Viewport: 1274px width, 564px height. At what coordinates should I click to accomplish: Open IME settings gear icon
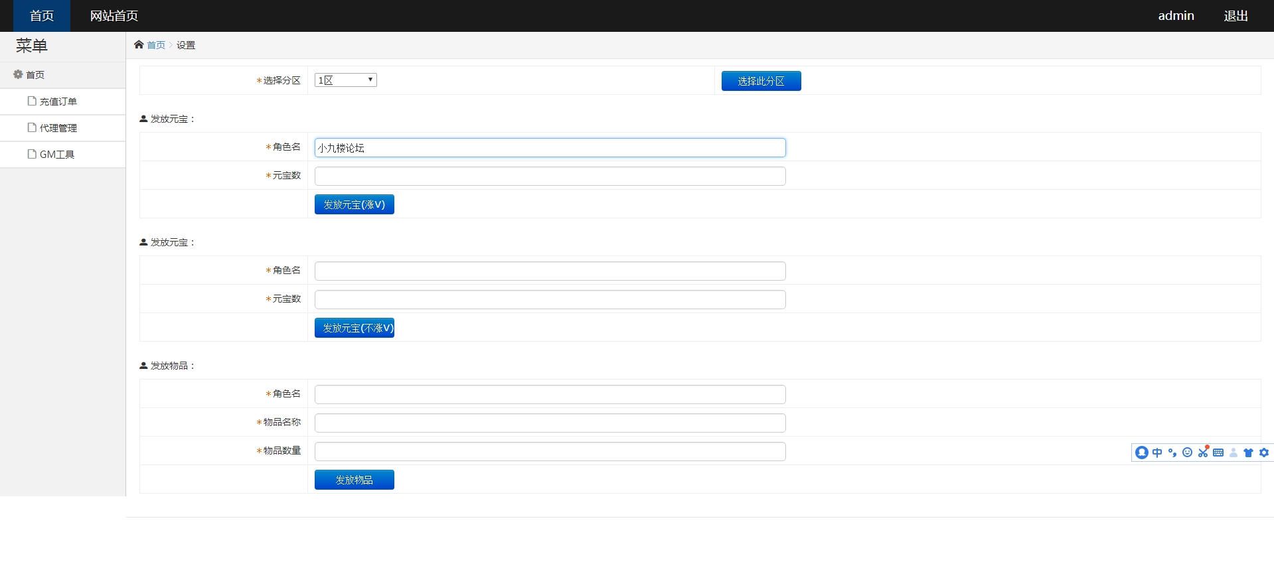click(1264, 453)
